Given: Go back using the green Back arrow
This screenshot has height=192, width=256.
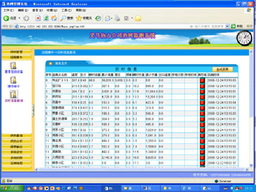Looking at the screenshot, I should click(x=7, y=18).
